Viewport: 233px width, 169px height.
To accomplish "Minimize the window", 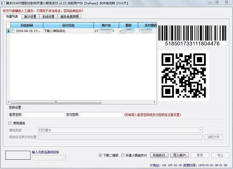I will tap(210, 2).
